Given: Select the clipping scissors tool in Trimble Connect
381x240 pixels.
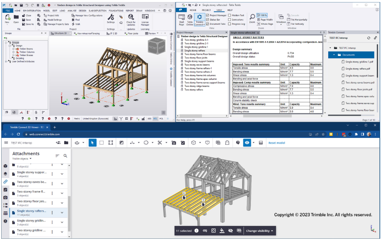Looking at the screenshot, I should click(x=160, y=142).
